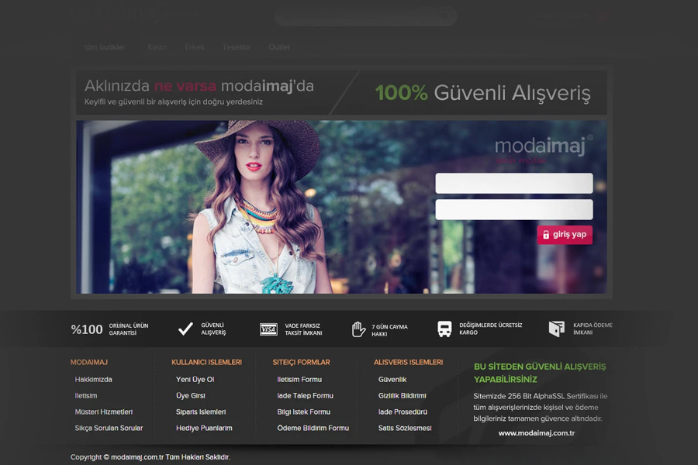Screen dimensions: 698x465
Task: Open the Erkek menu item
Action: (195, 46)
